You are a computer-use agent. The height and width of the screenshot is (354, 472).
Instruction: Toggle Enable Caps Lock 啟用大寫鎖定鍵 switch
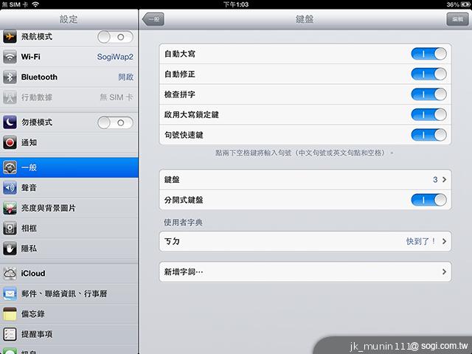pyautogui.click(x=428, y=115)
